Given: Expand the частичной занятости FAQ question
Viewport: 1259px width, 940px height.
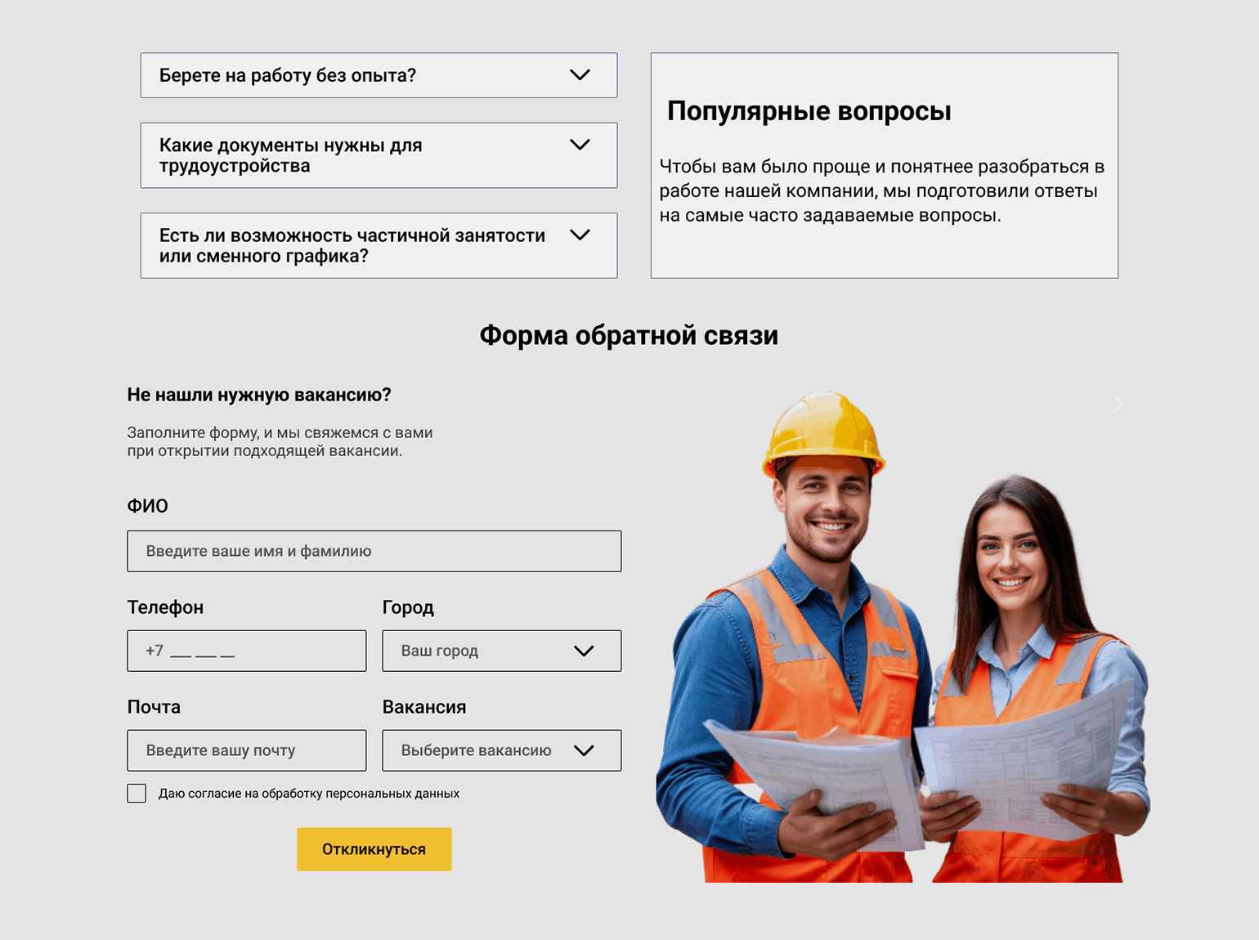Looking at the screenshot, I should [379, 245].
